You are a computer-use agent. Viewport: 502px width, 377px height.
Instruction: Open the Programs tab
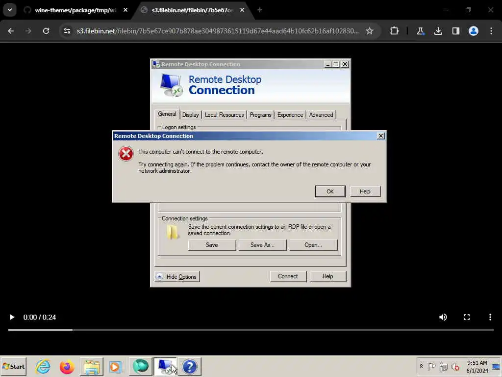click(x=260, y=115)
